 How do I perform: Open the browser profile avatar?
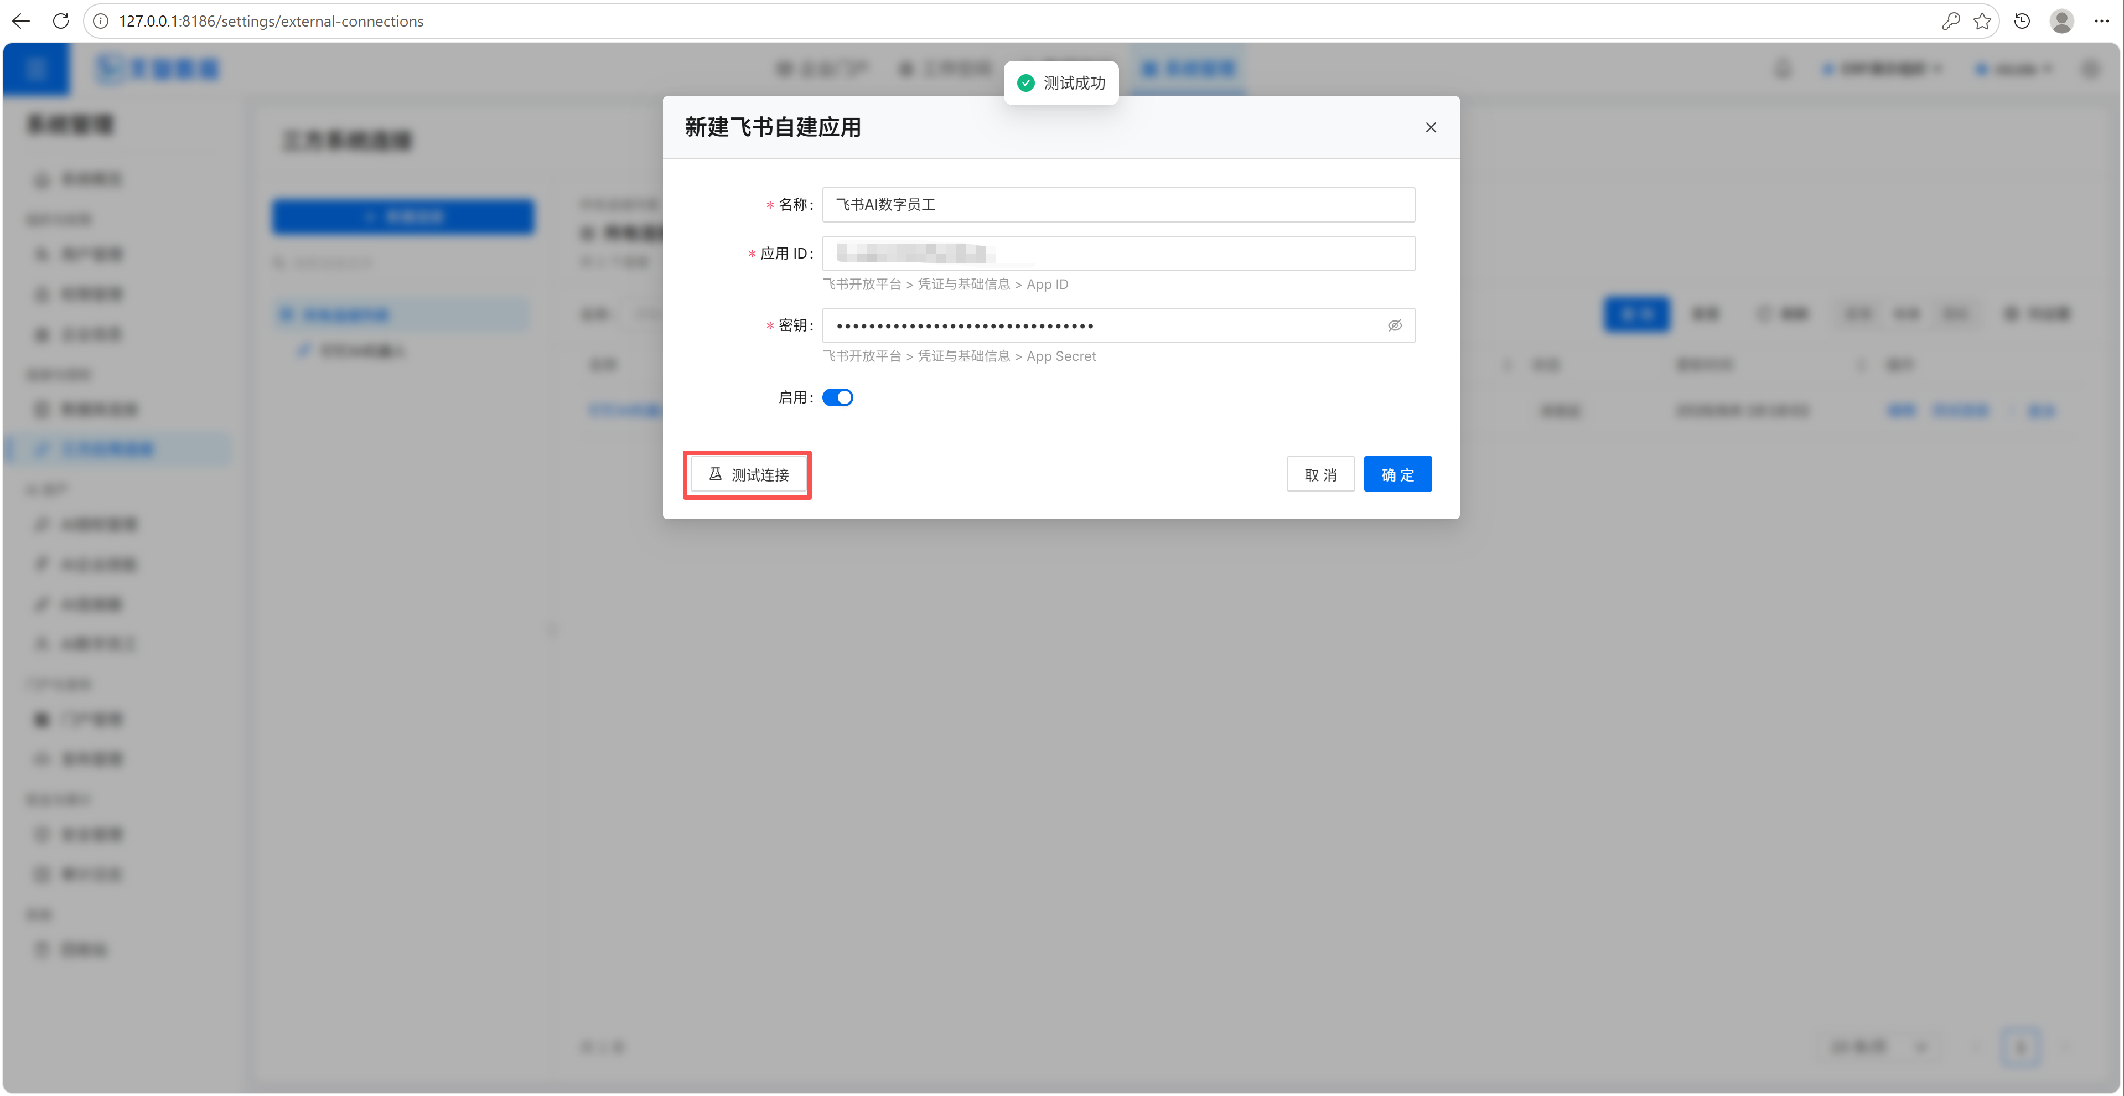click(2061, 22)
